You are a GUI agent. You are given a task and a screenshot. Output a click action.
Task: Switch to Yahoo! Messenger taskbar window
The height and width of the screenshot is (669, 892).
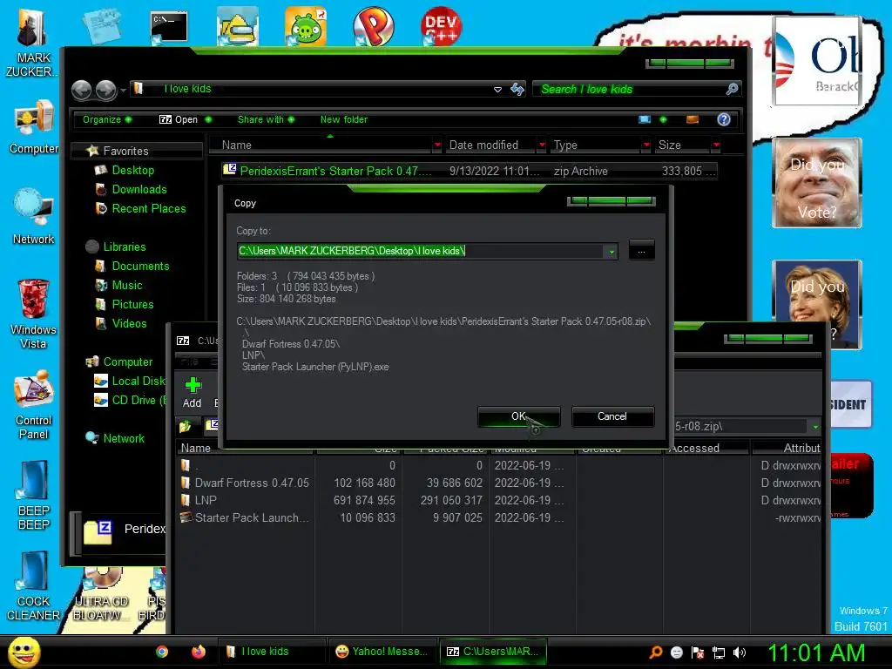point(383,652)
